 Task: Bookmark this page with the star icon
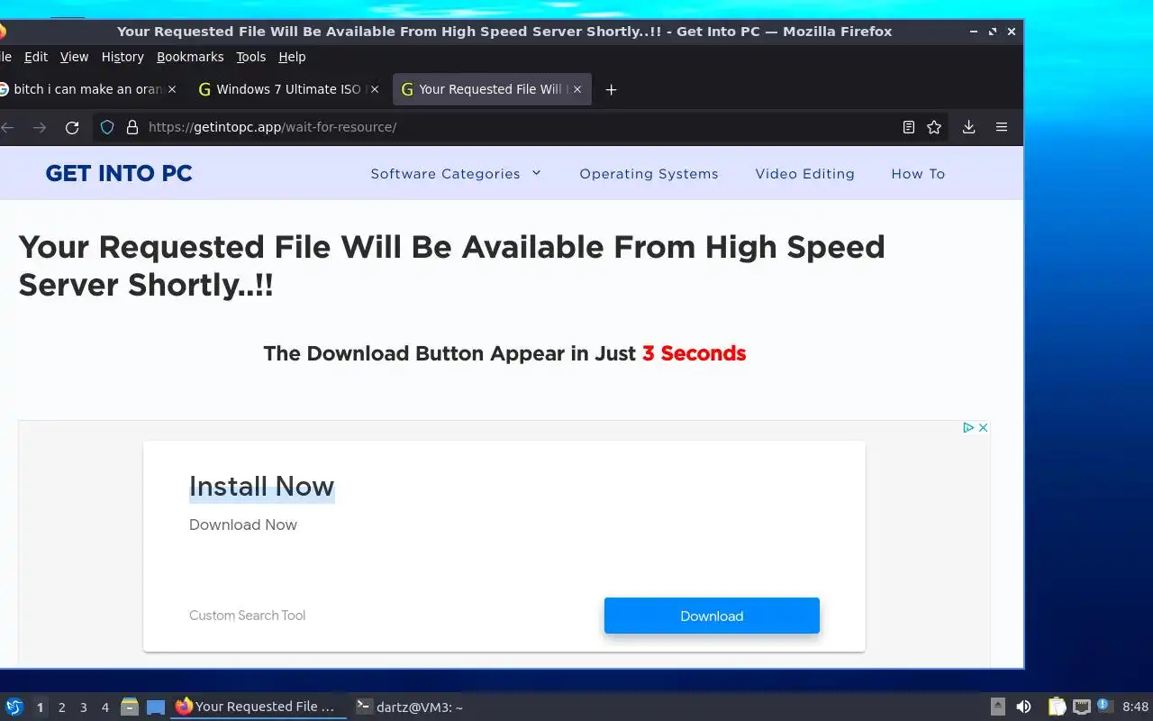(x=934, y=127)
